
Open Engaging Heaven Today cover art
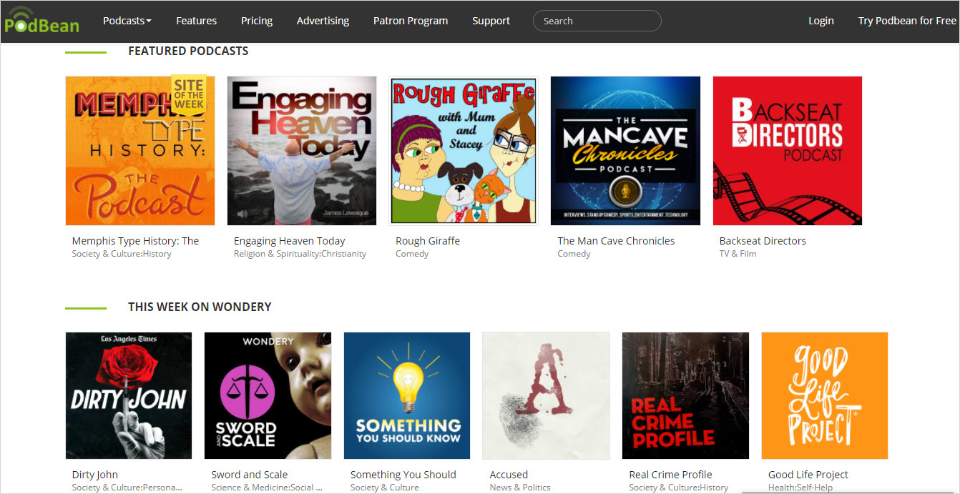[302, 151]
